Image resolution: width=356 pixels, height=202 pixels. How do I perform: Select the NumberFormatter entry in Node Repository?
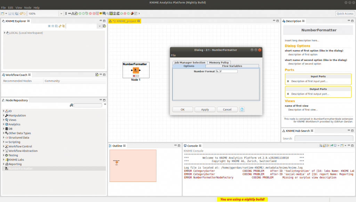21,168
